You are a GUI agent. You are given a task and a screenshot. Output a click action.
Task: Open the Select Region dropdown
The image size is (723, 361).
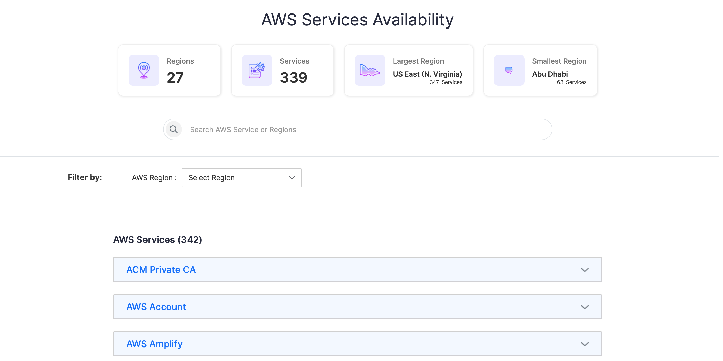[241, 177]
